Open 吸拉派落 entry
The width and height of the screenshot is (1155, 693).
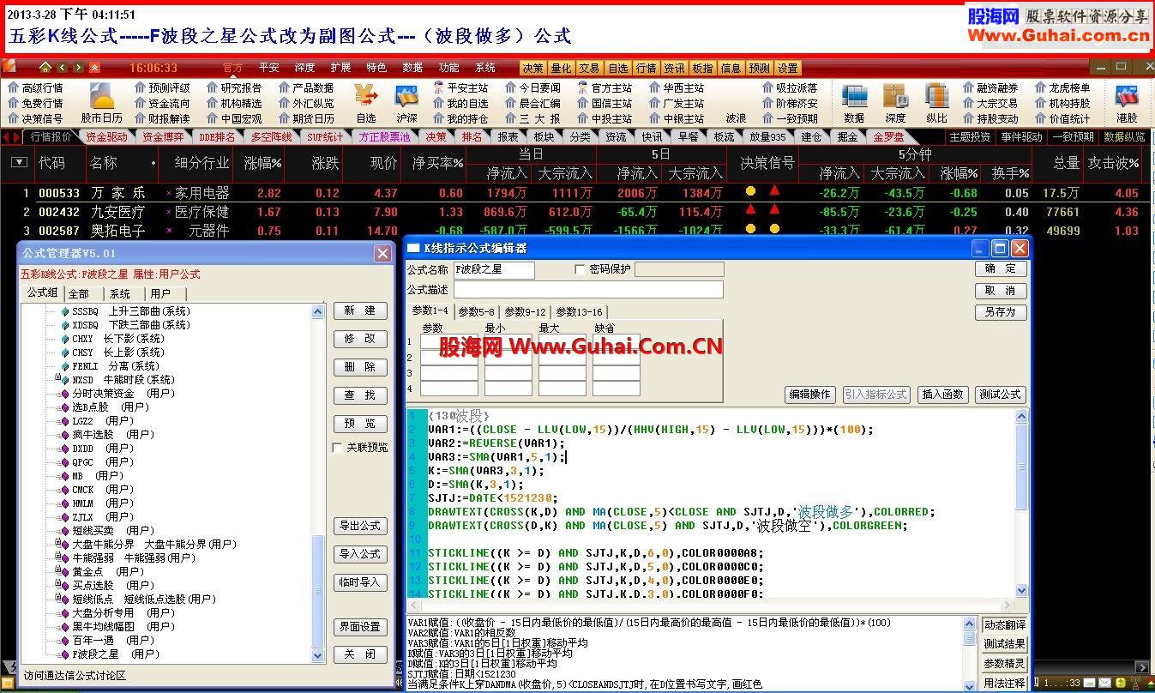coord(790,87)
